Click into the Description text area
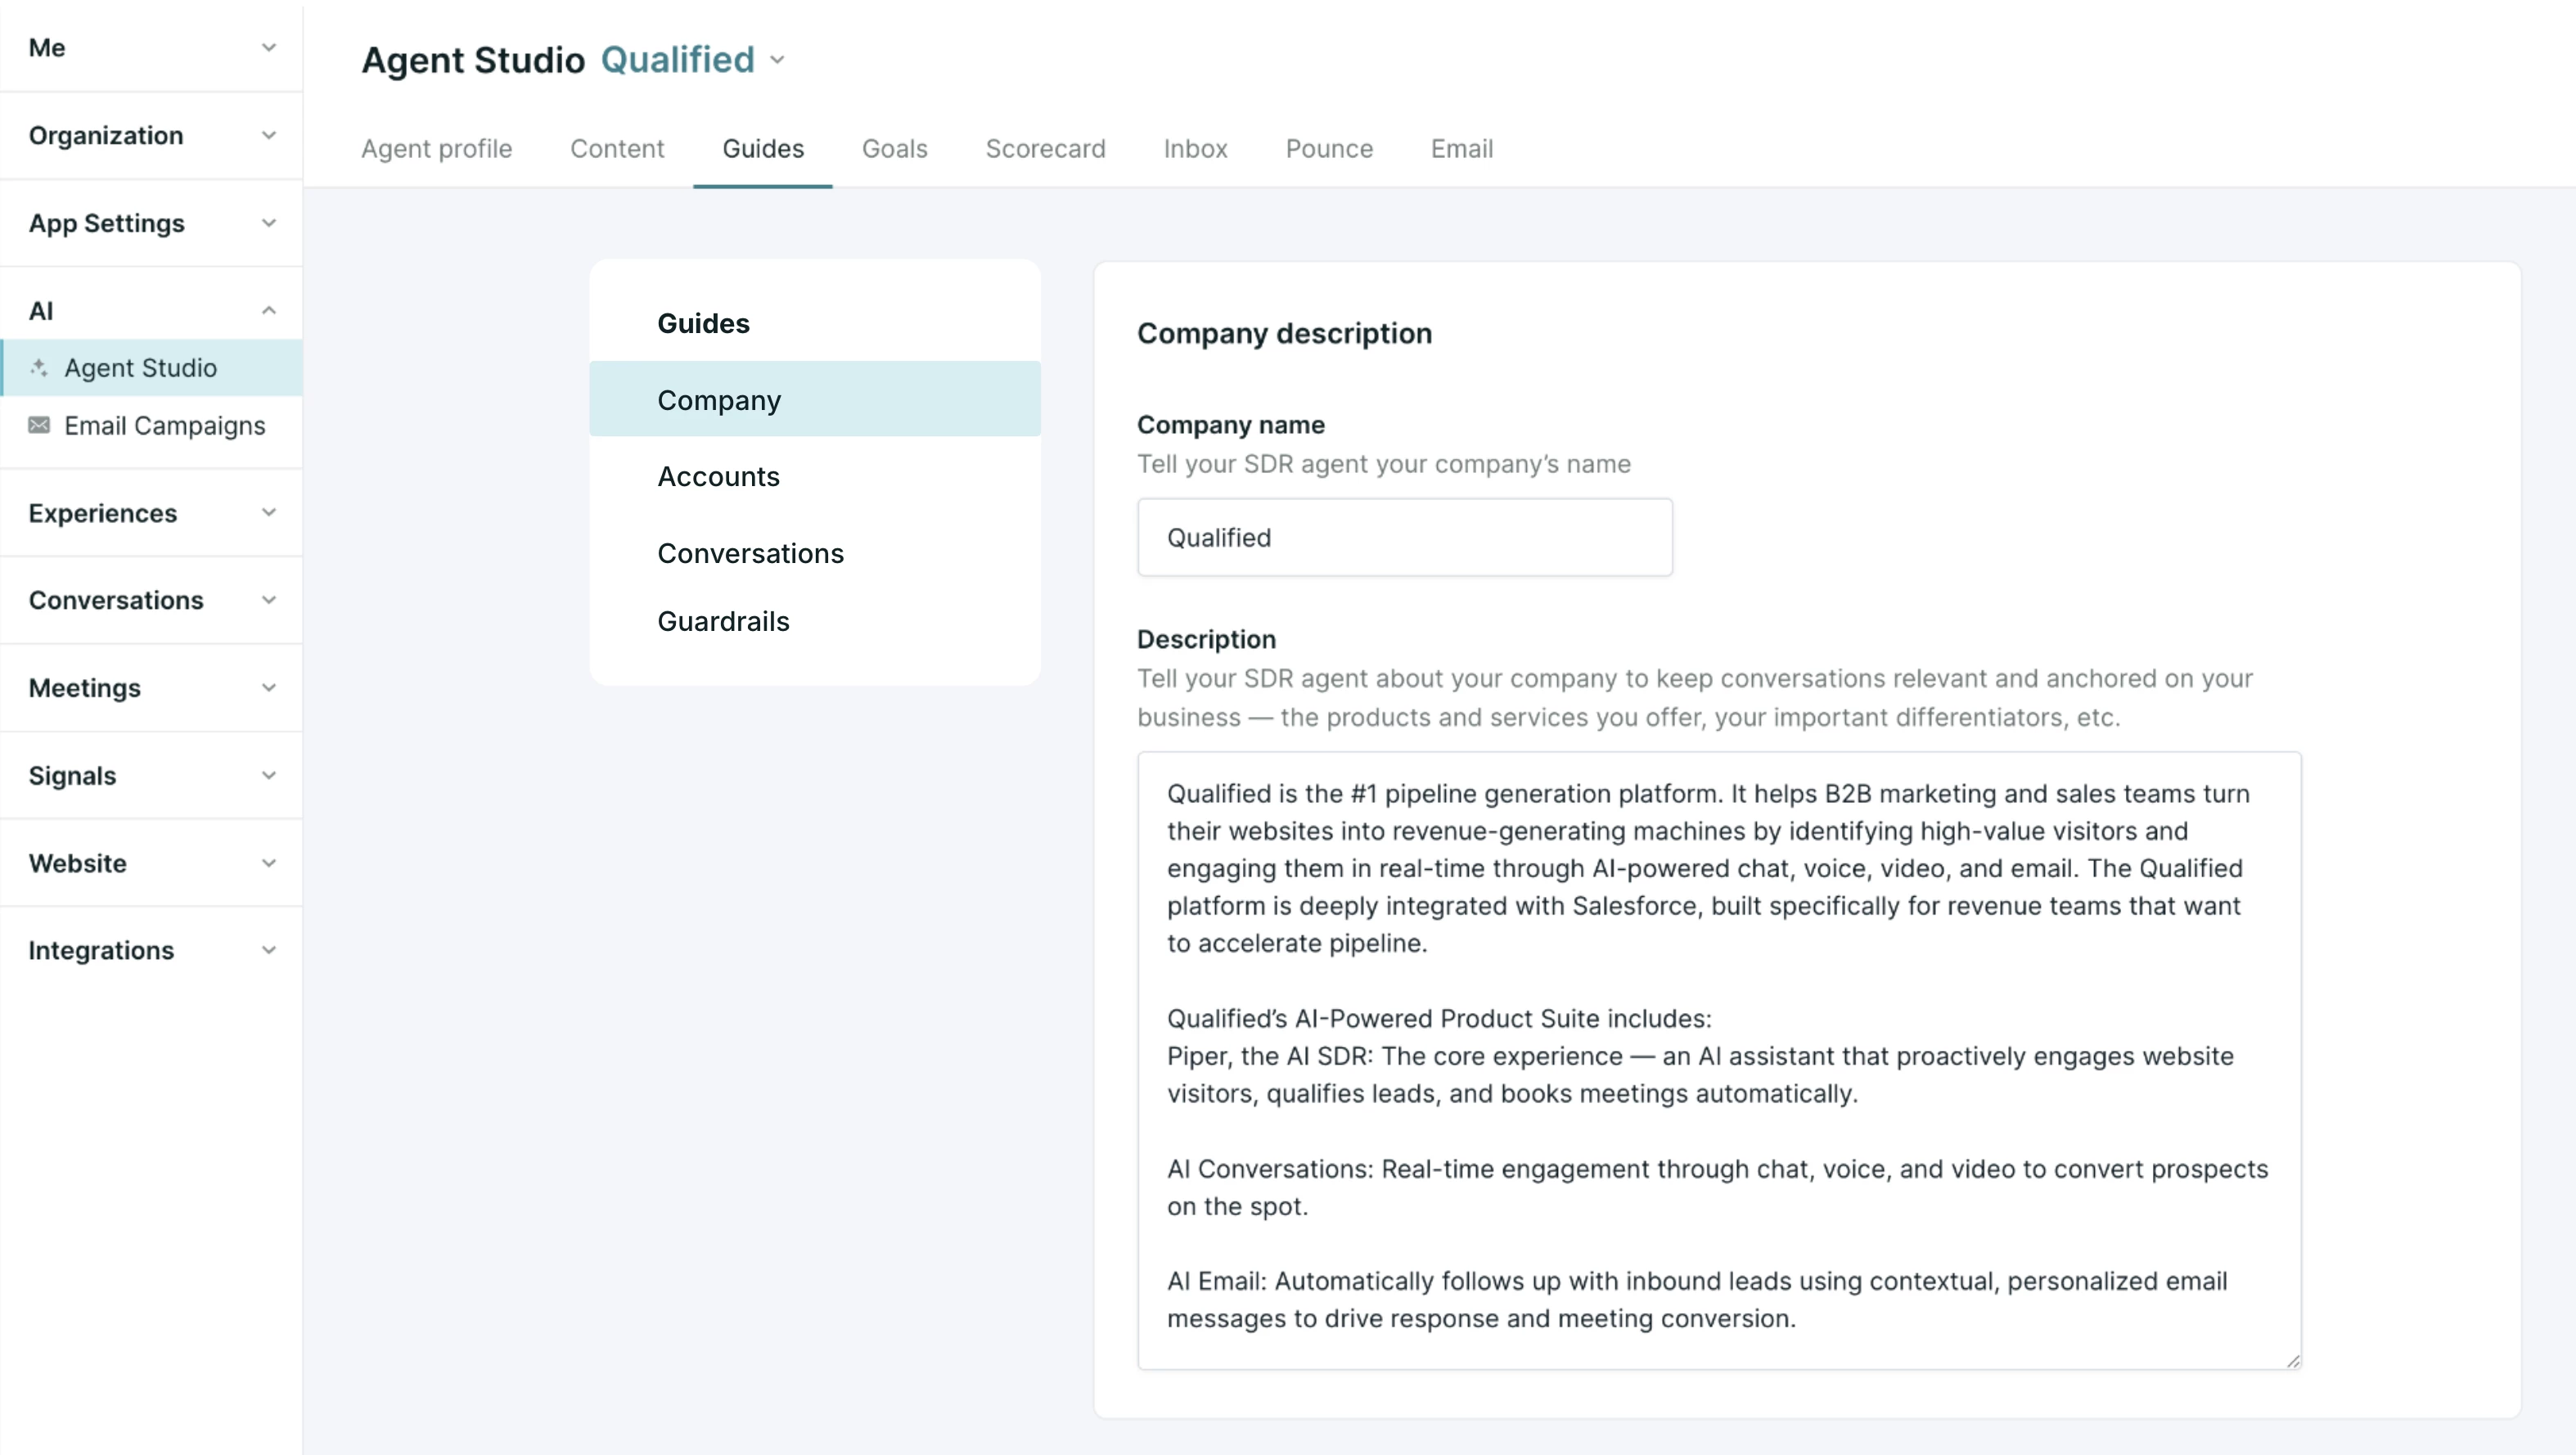The height and width of the screenshot is (1455, 2576). click(1719, 1060)
